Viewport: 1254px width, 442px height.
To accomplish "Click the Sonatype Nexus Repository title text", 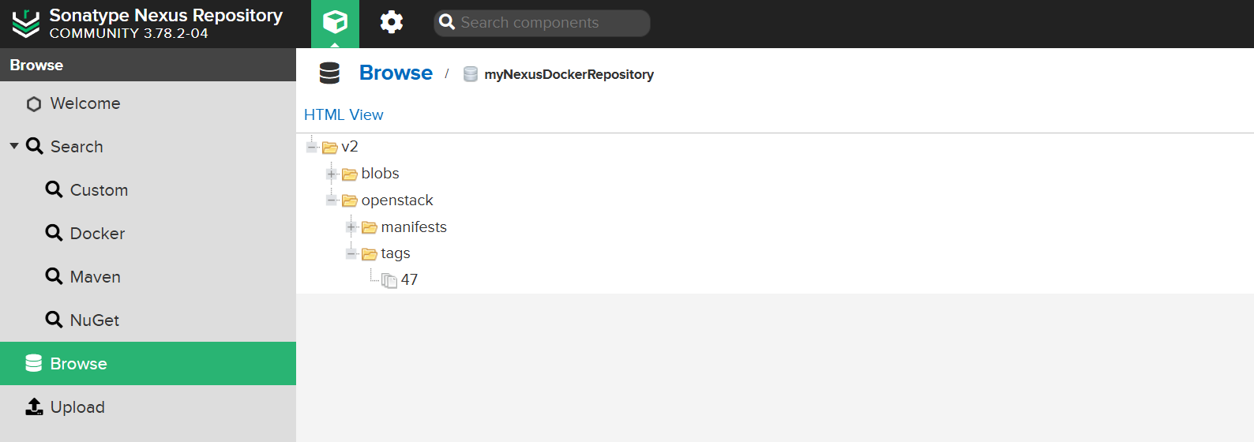I will tap(166, 15).
